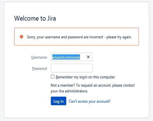The width and height of the screenshot is (153, 121).
Task: Click the Not a member request account text
Action: 93,85
